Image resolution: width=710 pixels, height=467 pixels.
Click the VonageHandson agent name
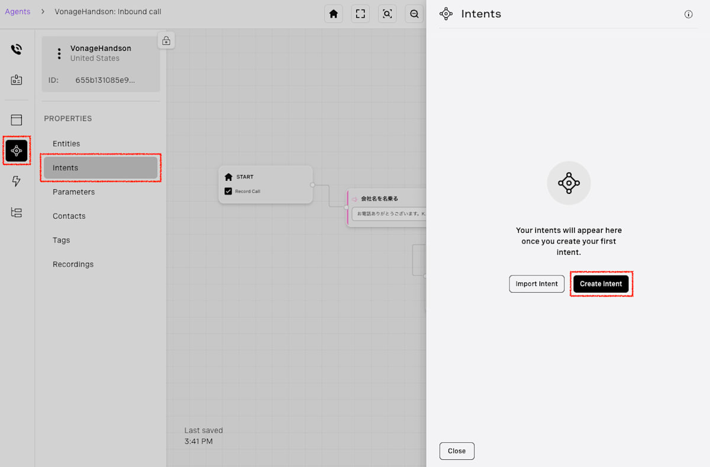click(101, 48)
